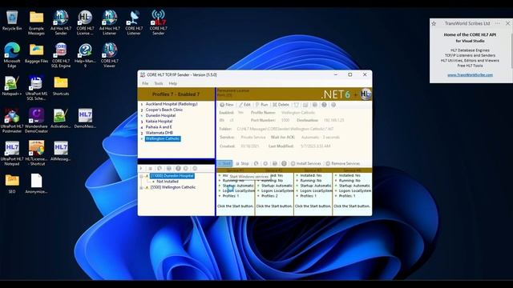Click the filter funnel icon after Delete

point(296,105)
